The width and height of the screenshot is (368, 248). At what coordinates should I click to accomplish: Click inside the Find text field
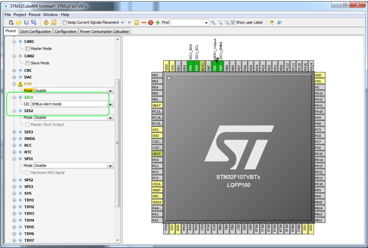(187, 23)
